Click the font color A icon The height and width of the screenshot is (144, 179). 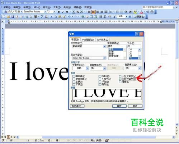pos(141,12)
